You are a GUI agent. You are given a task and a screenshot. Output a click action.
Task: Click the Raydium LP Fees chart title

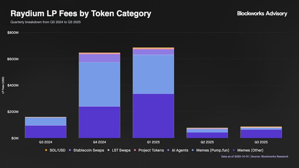click(81, 13)
